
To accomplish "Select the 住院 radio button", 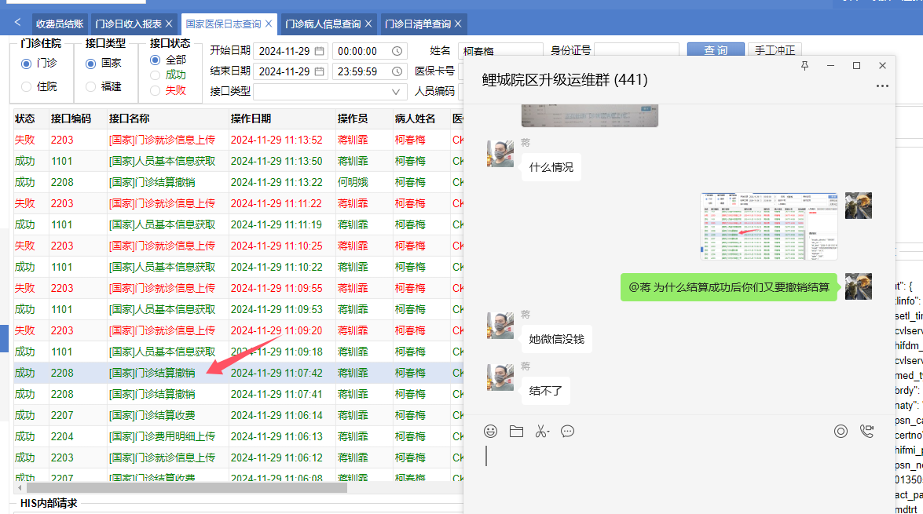I will click(26, 86).
